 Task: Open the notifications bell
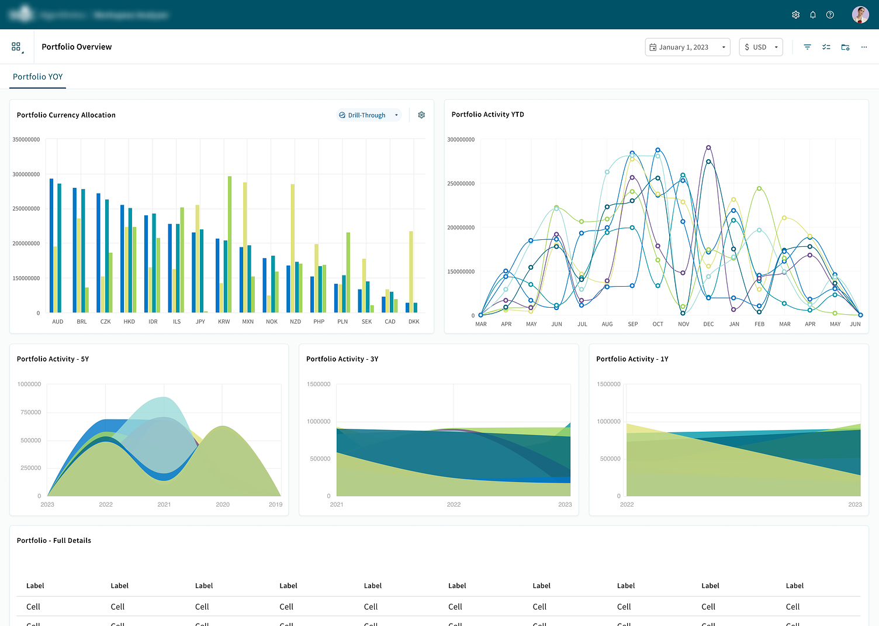(x=812, y=15)
